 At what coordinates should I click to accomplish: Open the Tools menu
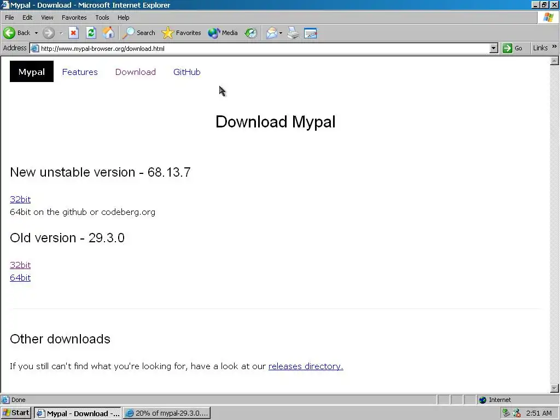click(102, 17)
